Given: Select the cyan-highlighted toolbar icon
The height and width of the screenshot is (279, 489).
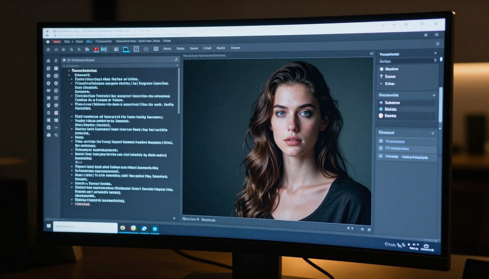Looking at the screenshot, I should [x=126, y=49].
